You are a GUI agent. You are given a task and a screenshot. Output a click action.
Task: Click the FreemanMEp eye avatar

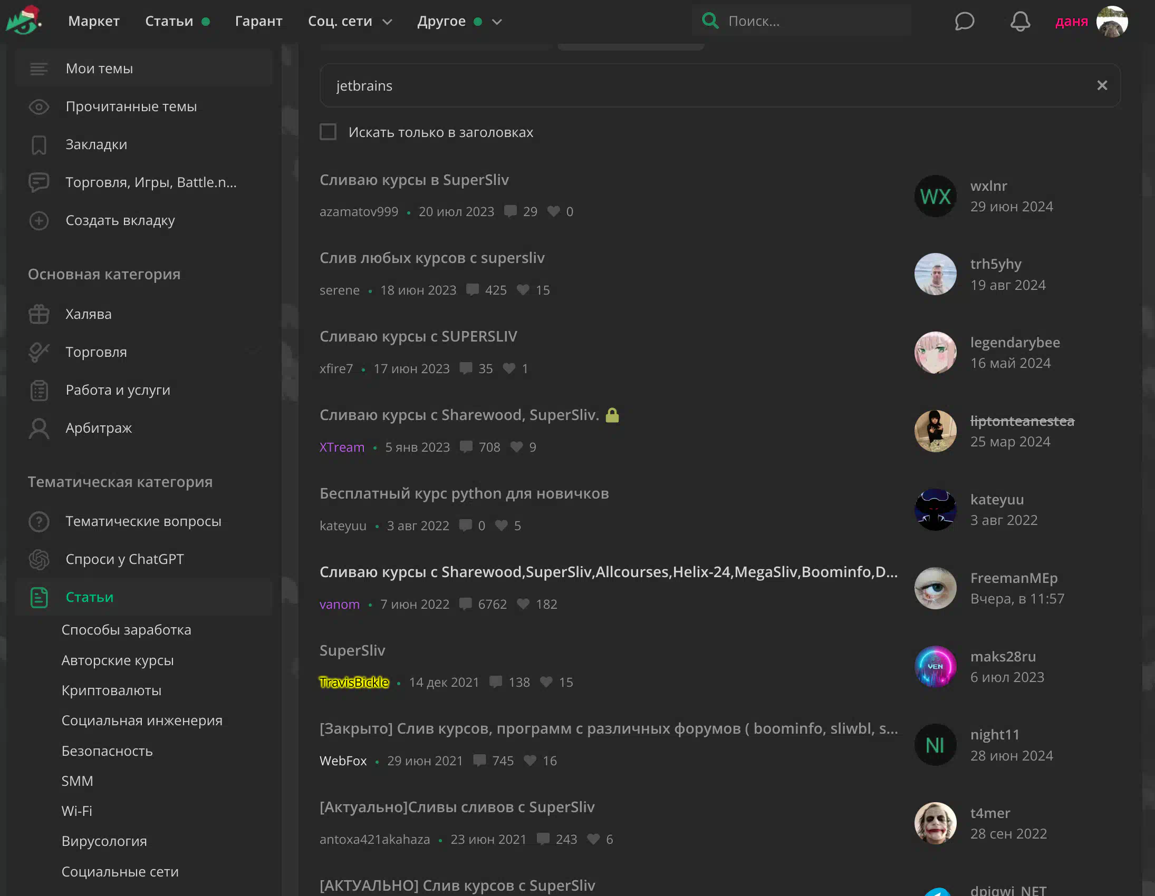coord(935,588)
